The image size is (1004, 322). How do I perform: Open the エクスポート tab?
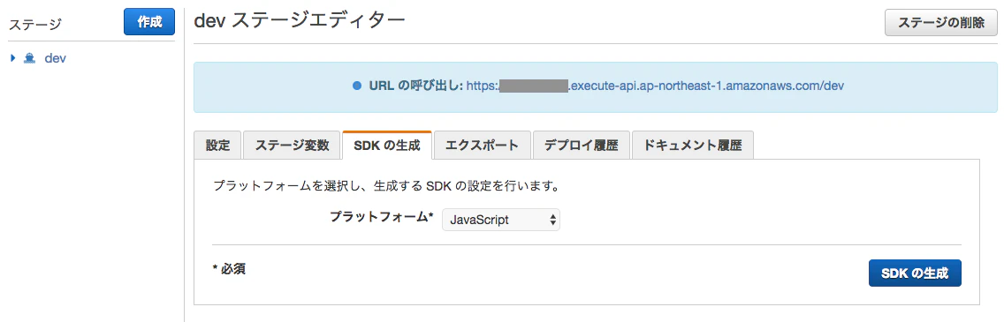point(483,145)
